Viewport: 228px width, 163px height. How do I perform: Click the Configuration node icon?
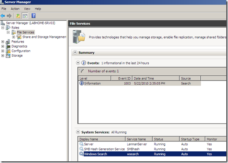8,51
